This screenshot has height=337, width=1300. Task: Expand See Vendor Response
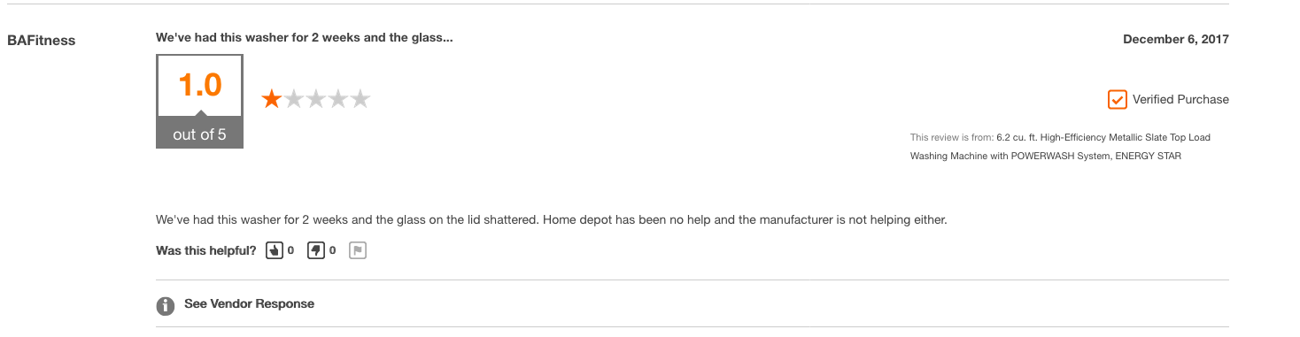tap(249, 303)
